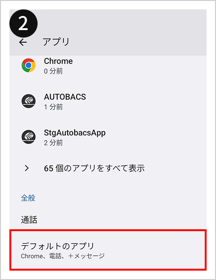Tap the 2 分前 label under StgAutobacsApp

coord(53,143)
